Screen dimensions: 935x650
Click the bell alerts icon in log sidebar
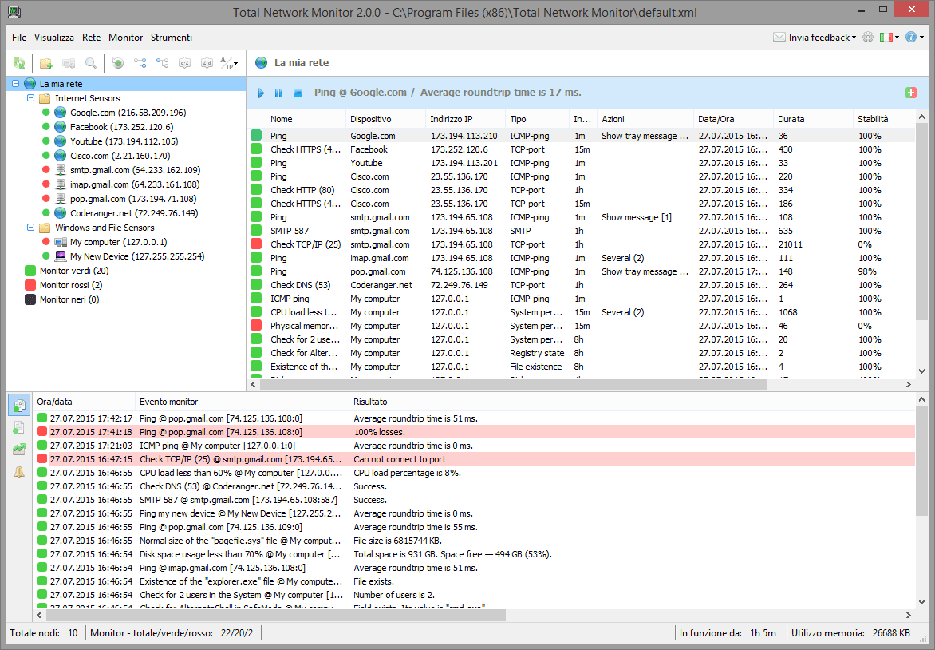point(19,471)
